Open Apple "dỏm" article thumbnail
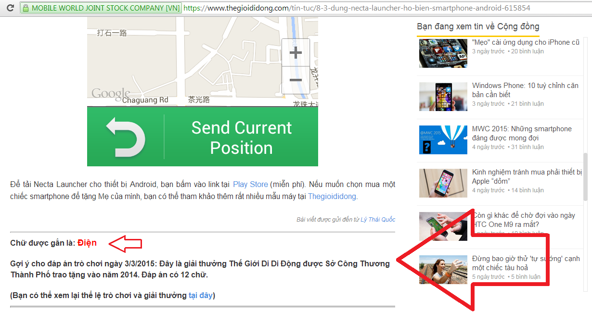592x312 pixels. tap(443, 183)
